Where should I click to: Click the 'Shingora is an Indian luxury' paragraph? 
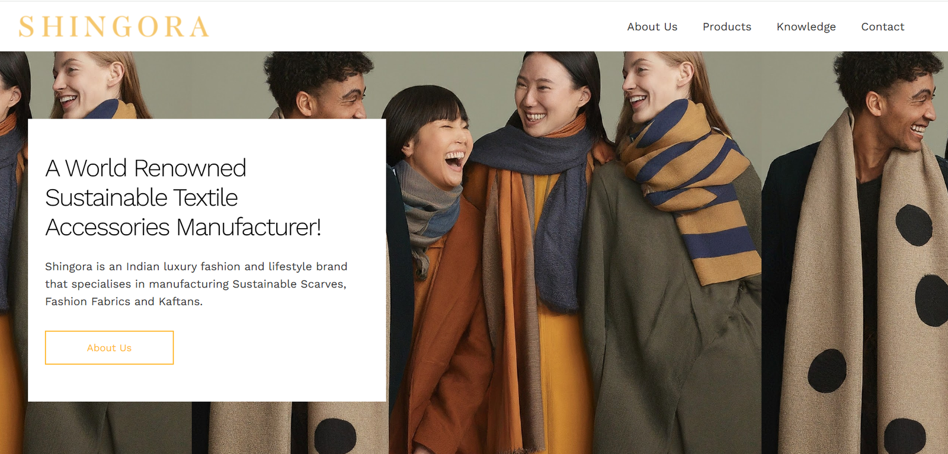point(196,267)
